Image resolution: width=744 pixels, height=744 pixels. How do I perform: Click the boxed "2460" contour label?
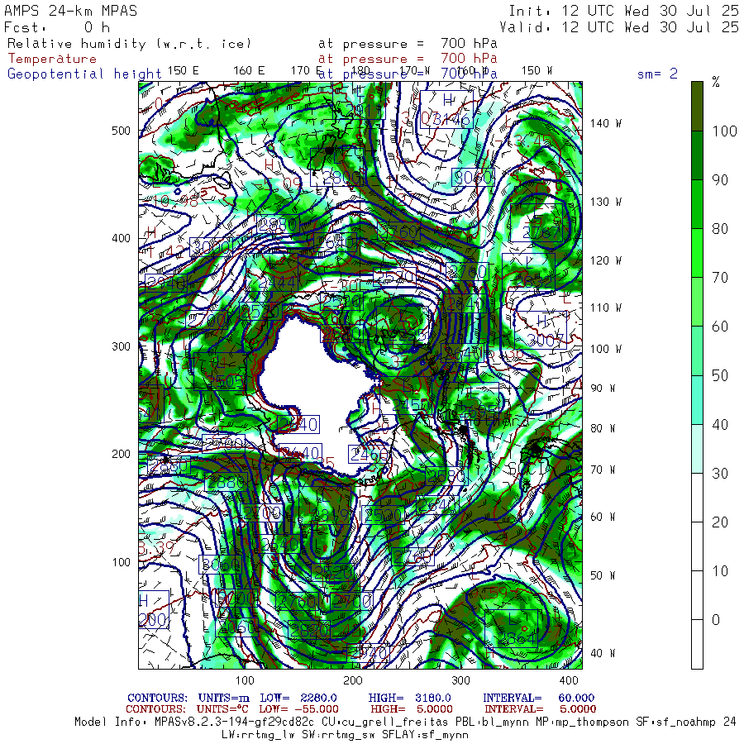pos(369,455)
